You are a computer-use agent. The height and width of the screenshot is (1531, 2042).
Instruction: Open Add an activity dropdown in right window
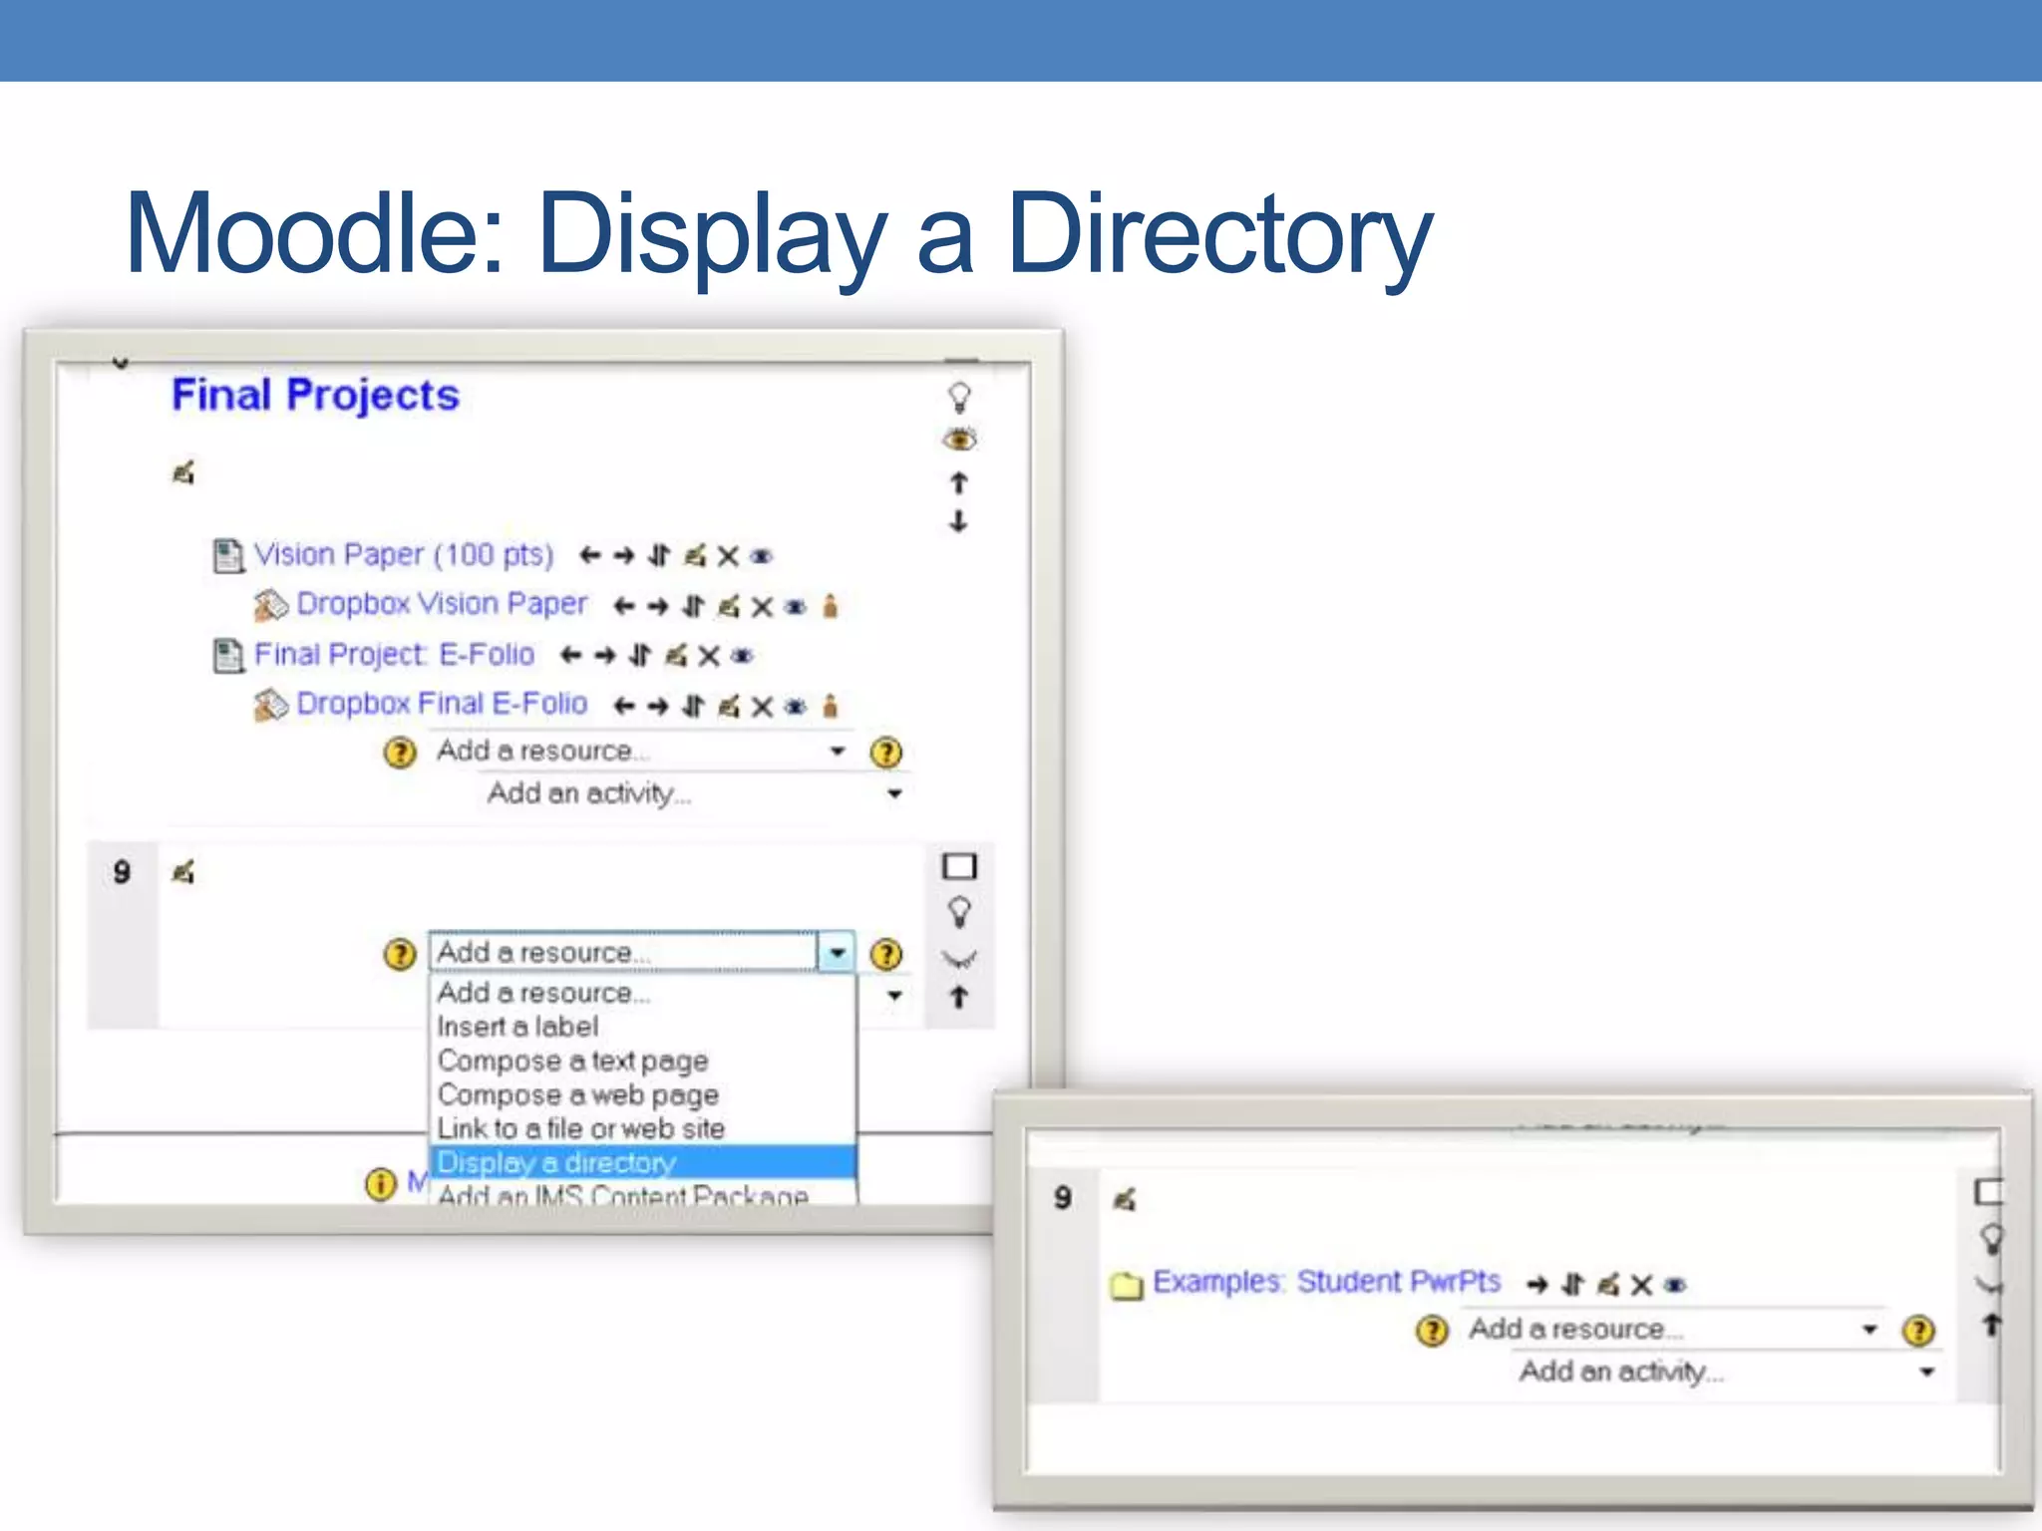[1727, 1373]
